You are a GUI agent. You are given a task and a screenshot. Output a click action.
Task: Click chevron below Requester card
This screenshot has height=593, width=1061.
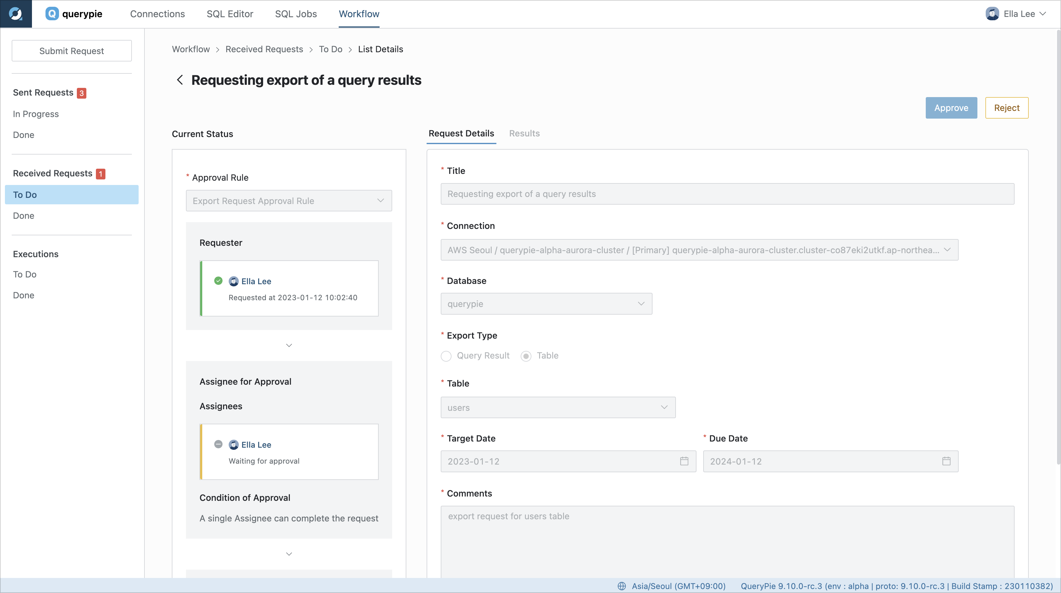[289, 345]
